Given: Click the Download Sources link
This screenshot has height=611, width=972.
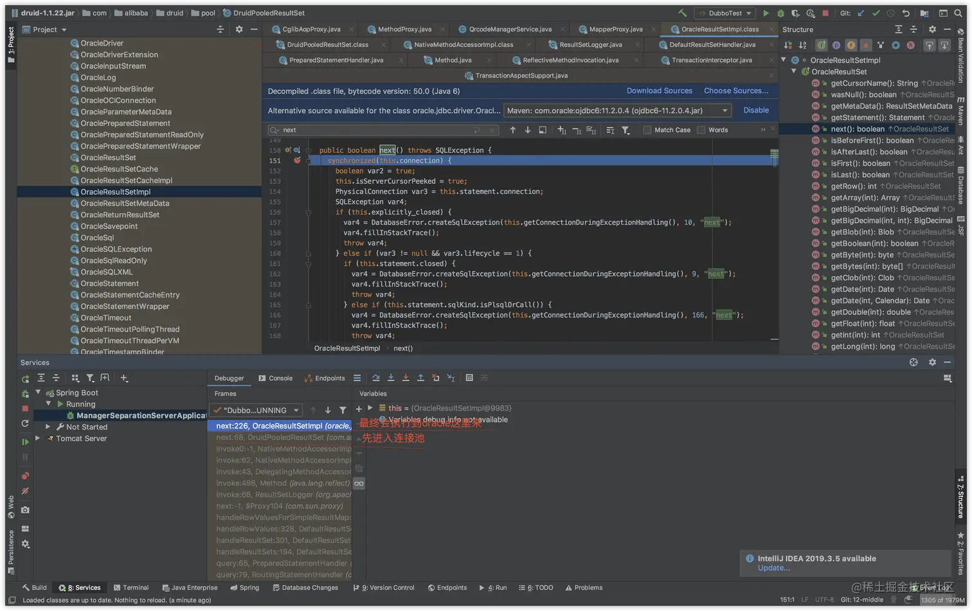Looking at the screenshot, I should (659, 91).
